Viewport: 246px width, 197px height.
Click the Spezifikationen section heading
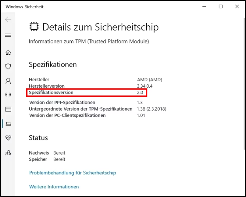click(x=53, y=65)
